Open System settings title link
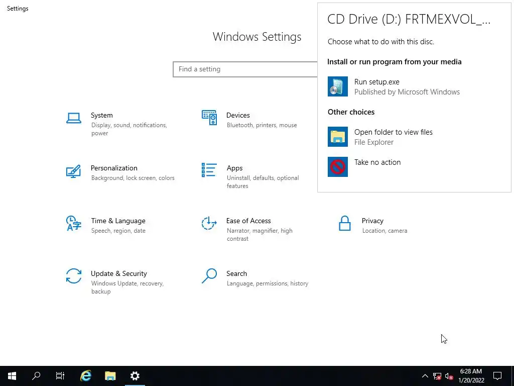 pos(101,115)
